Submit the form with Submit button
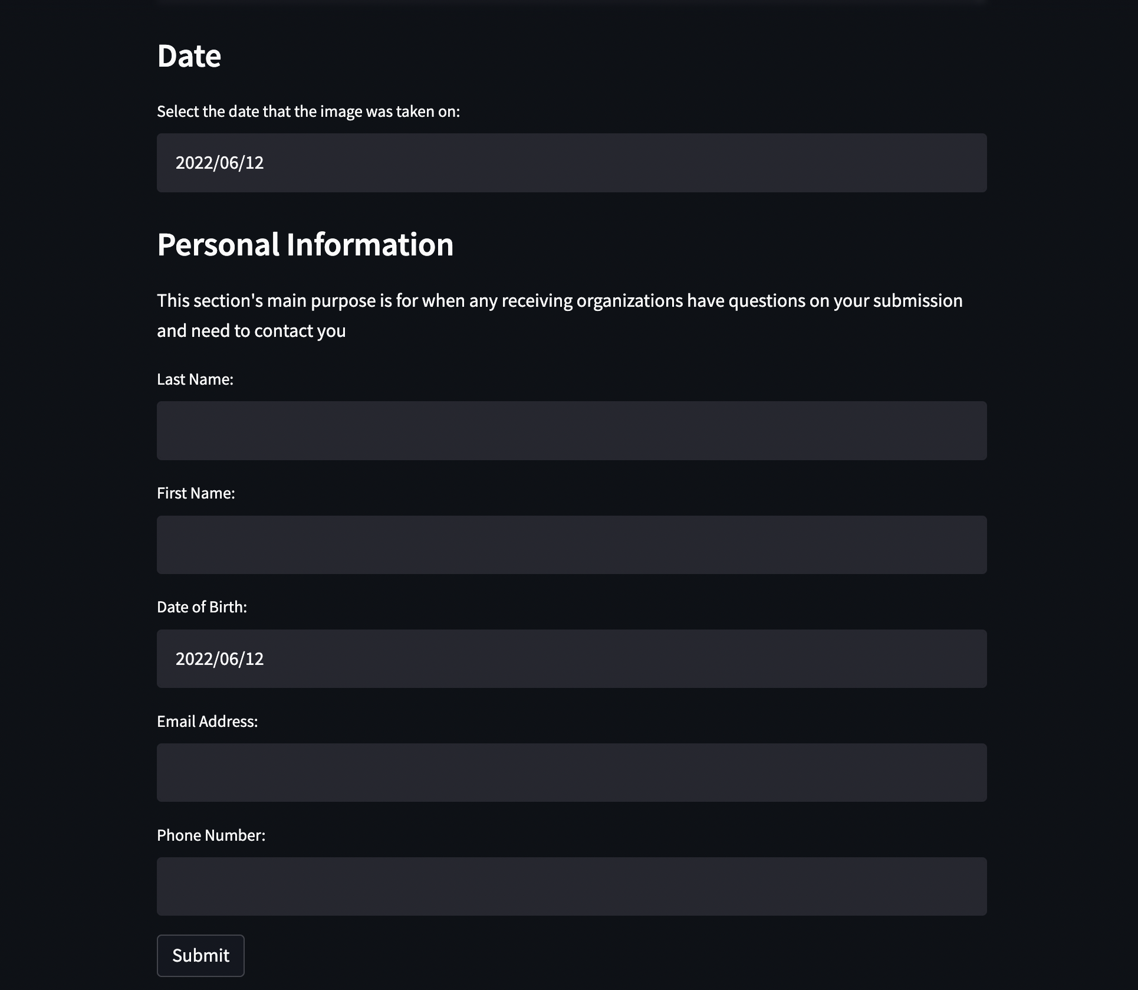Image resolution: width=1138 pixels, height=990 pixels. coord(200,955)
